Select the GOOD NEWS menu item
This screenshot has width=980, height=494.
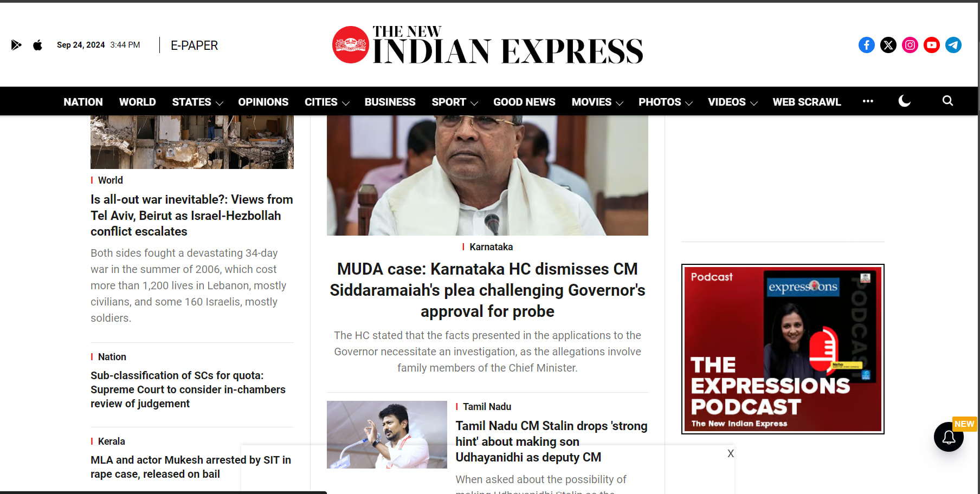(x=524, y=102)
